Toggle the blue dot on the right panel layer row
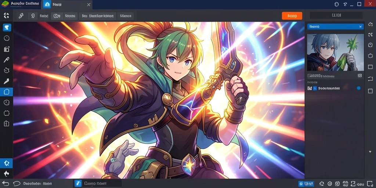 [x=358, y=88]
